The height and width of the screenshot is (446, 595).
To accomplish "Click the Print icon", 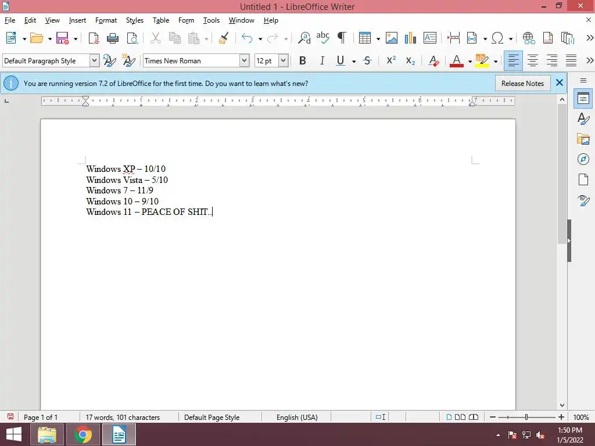I will (x=113, y=38).
